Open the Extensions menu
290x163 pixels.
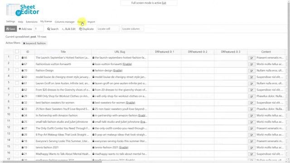[x=32, y=22]
